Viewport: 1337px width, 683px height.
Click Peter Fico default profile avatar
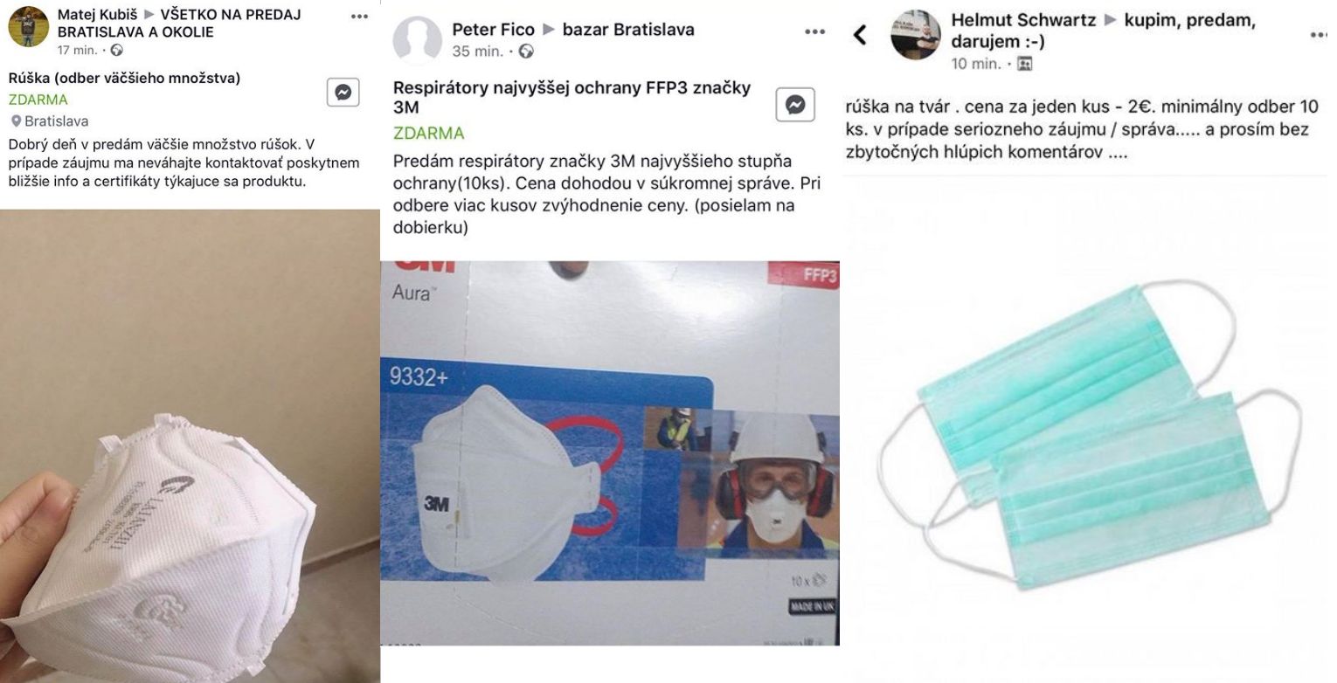click(418, 40)
